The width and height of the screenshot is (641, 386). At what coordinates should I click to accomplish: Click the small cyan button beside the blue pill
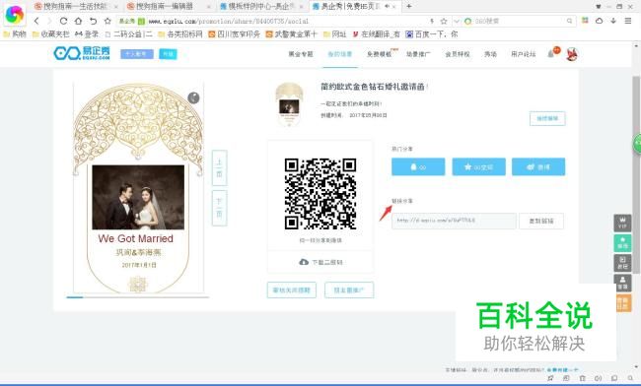(168, 54)
